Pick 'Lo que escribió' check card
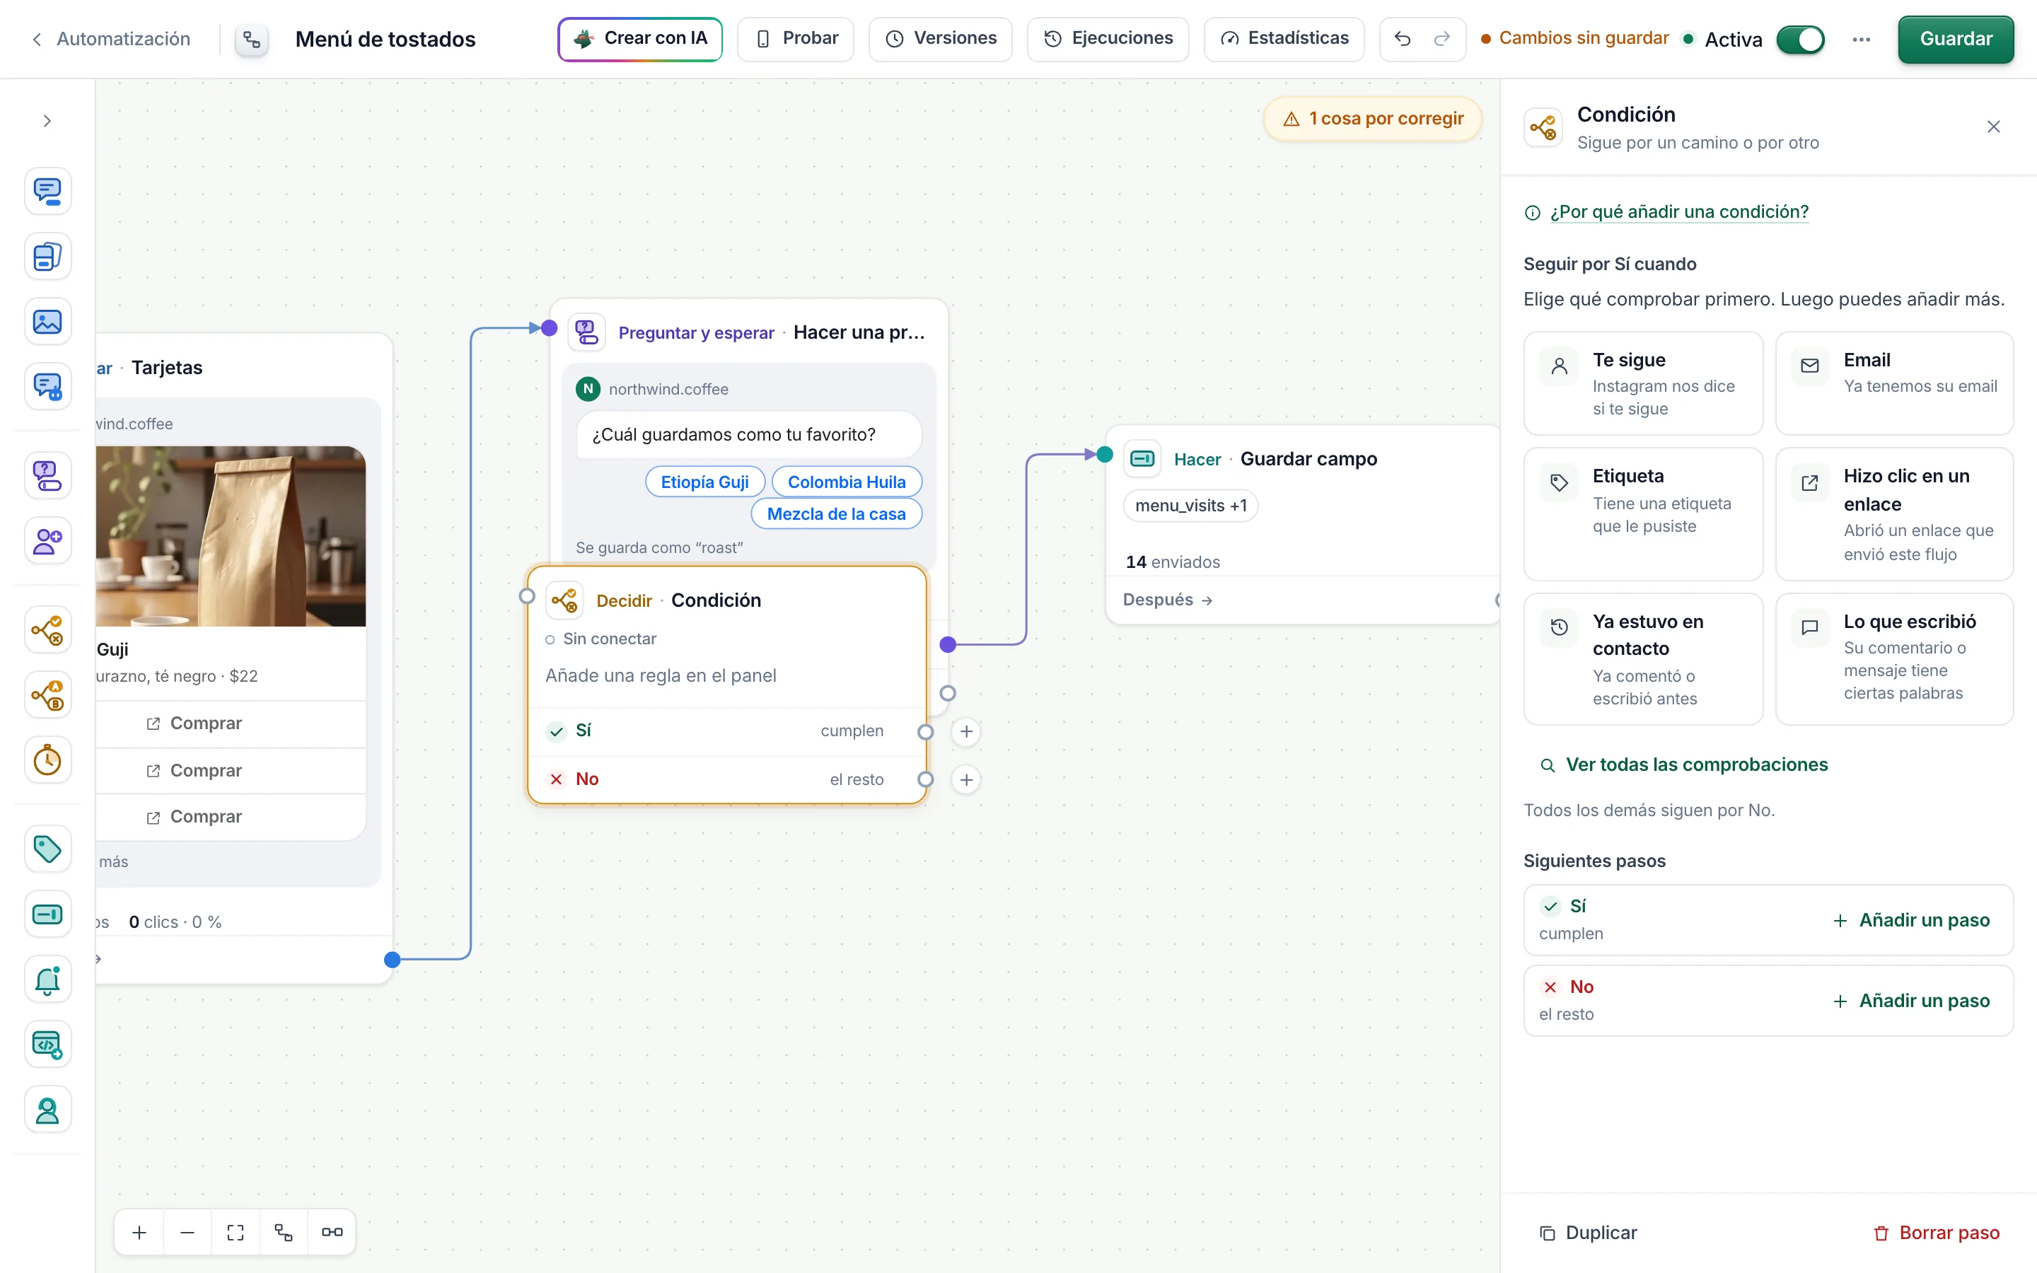This screenshot has height=1273, width=2037. coord(1894,658)
